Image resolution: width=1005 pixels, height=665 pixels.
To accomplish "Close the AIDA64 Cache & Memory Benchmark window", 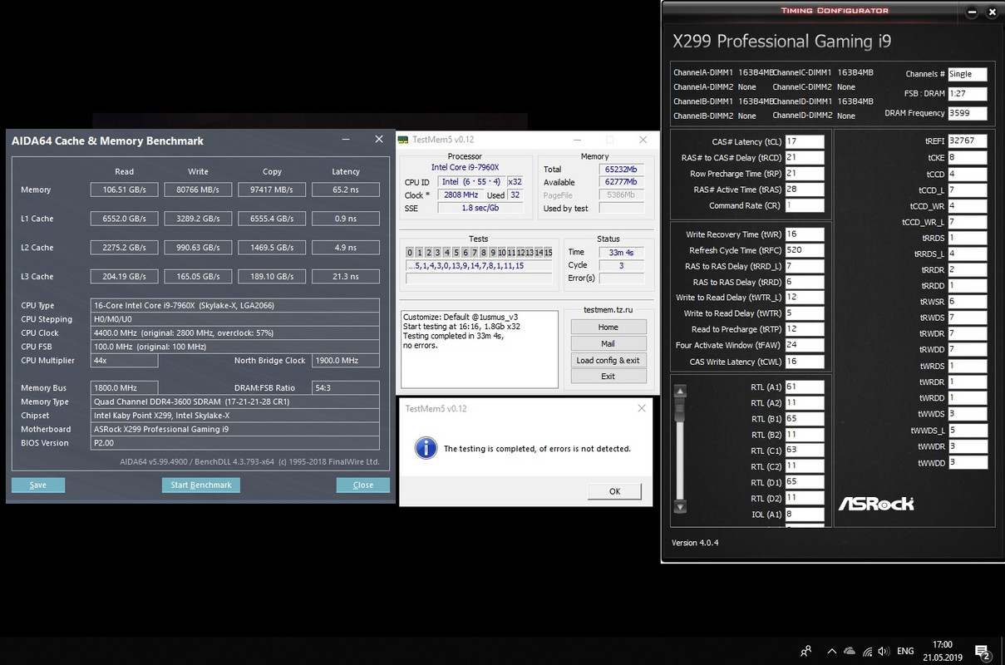I will point(379,140).
